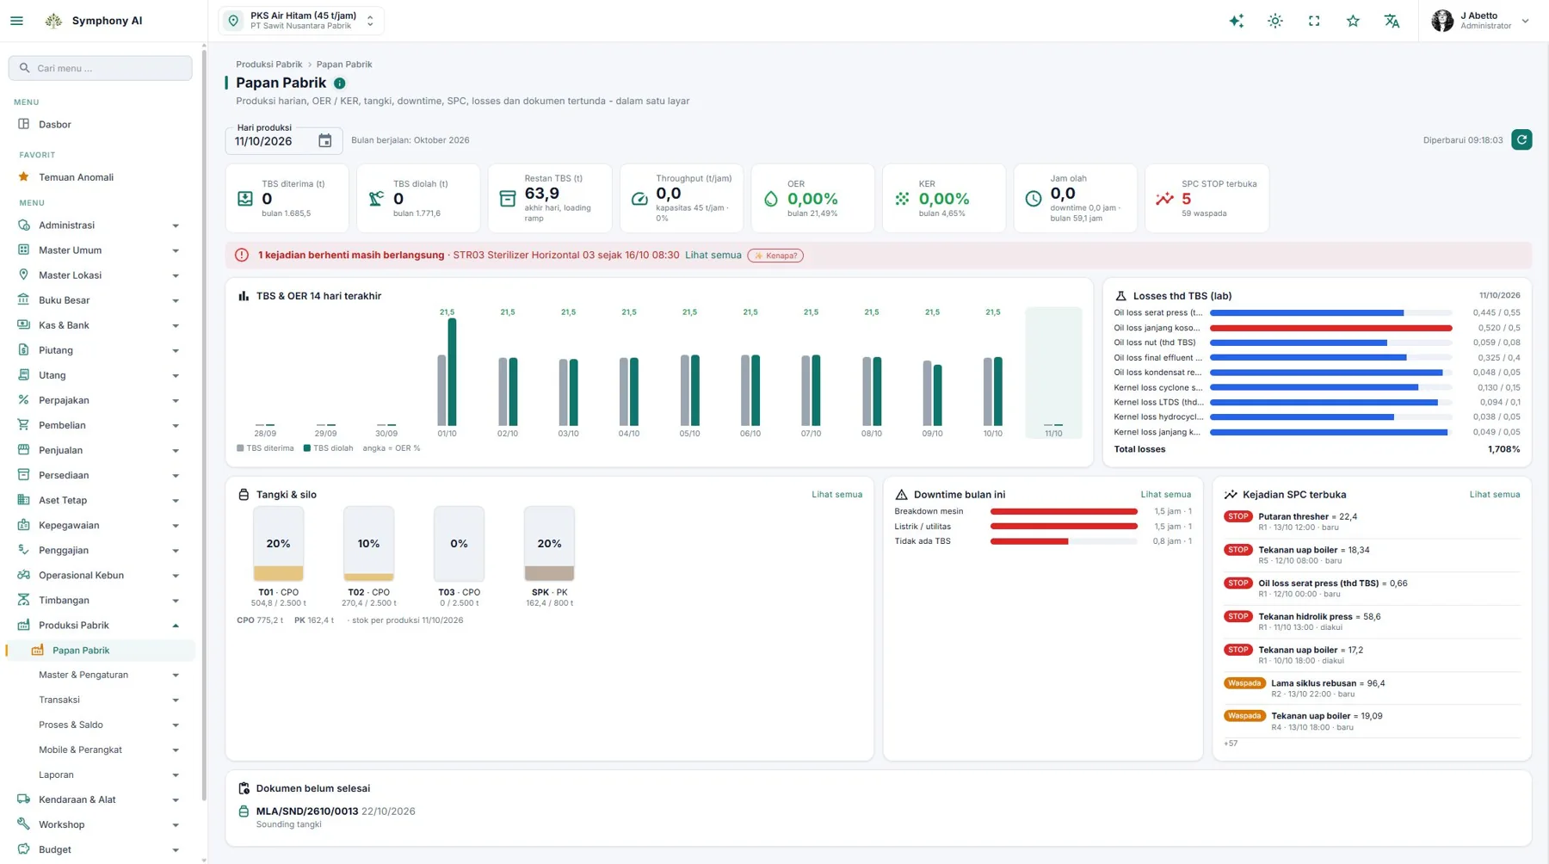Open document MLA/SND/2610/0013
The image size is (1549, 864).
306,812
